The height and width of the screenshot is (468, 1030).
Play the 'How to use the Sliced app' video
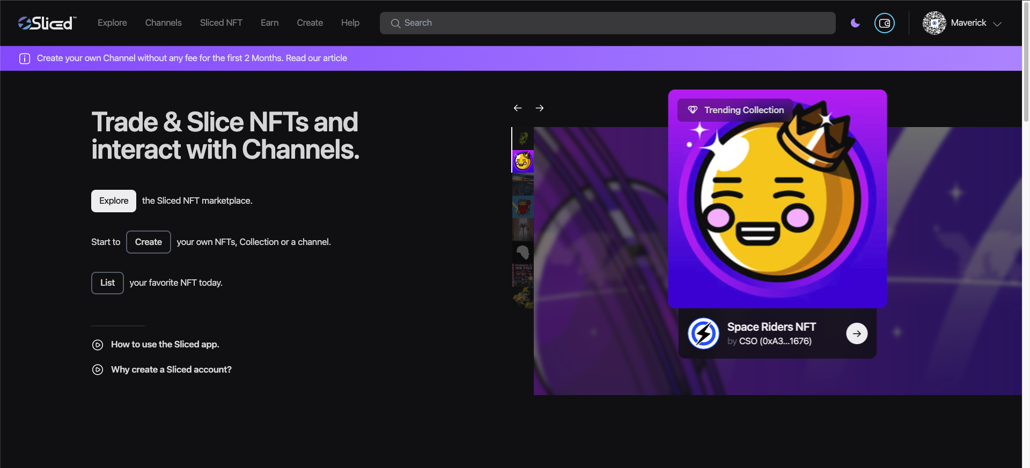(x=98, y=345)
